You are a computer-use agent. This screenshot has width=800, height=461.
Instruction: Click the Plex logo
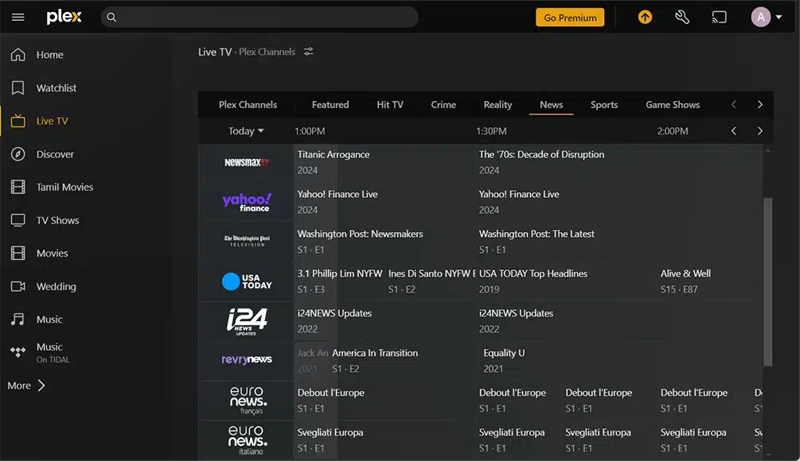(x=64, y=17)
